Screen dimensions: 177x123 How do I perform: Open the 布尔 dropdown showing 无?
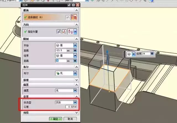click(x=75, y=73)
